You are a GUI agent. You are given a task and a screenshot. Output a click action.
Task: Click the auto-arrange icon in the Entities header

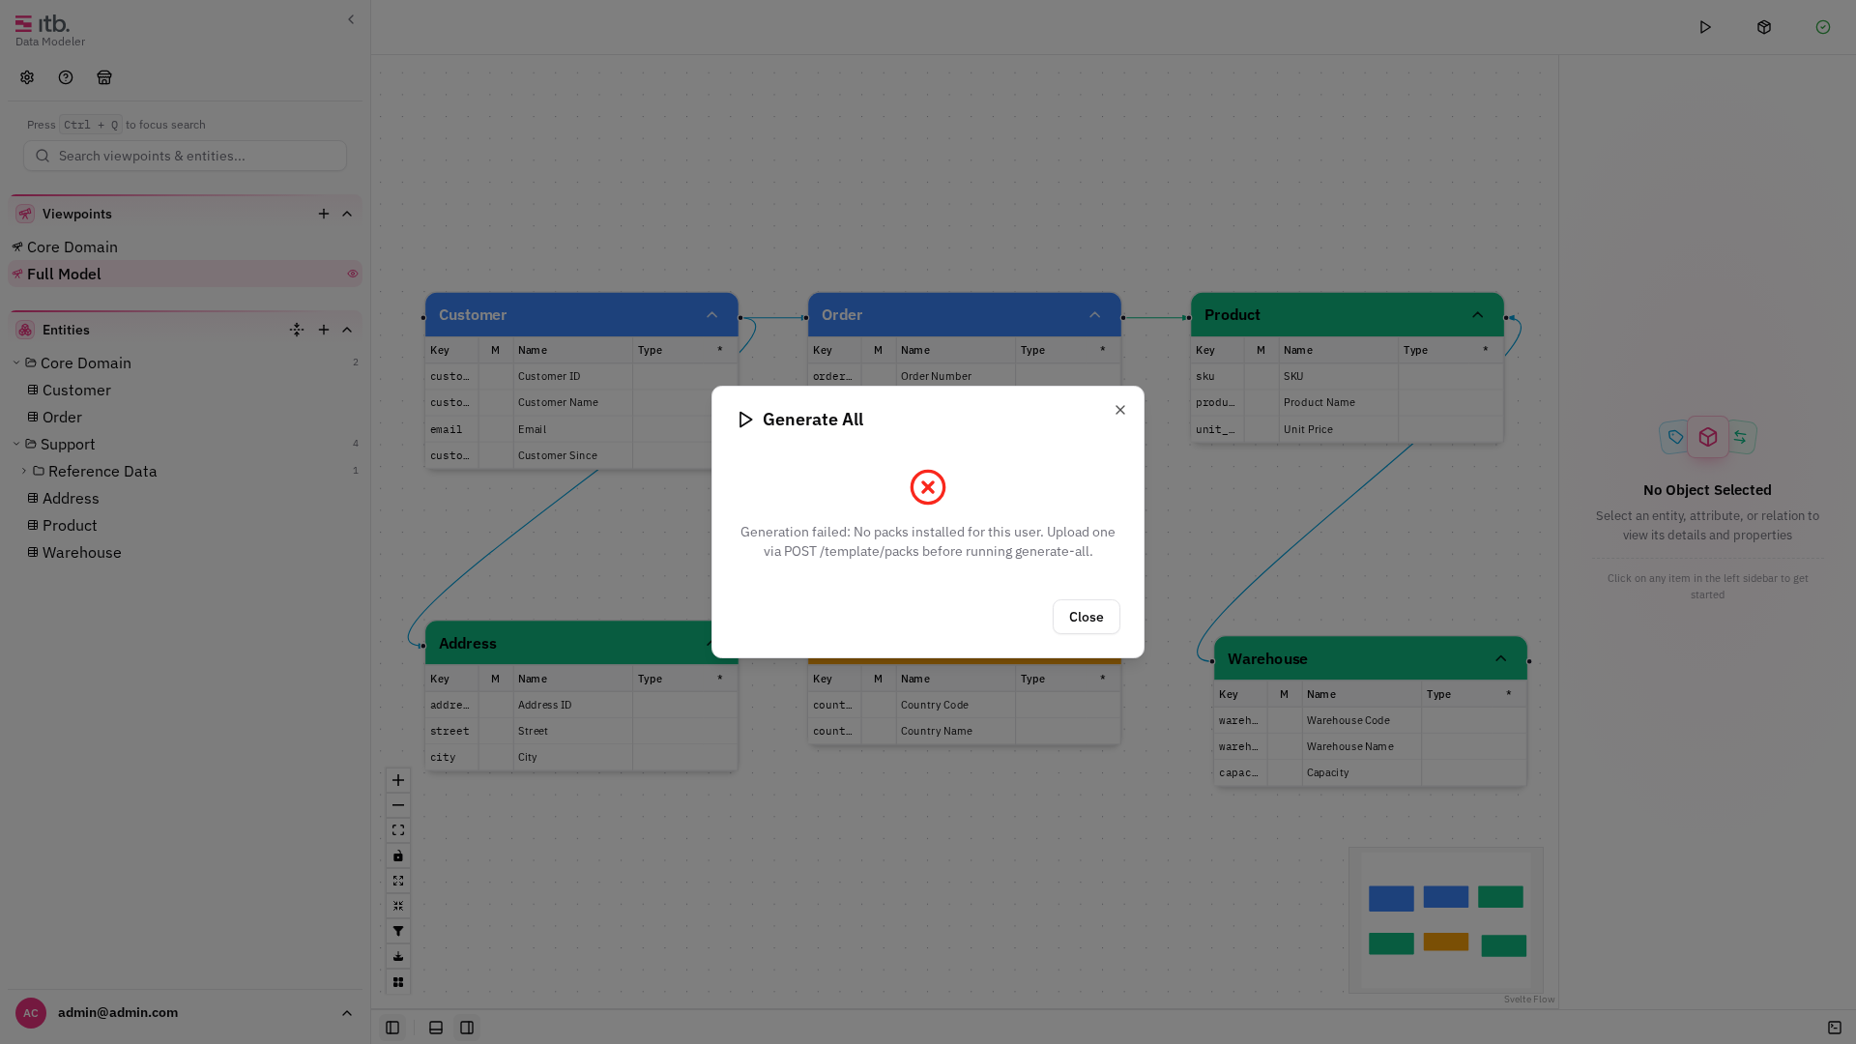[x=297, y=330]
